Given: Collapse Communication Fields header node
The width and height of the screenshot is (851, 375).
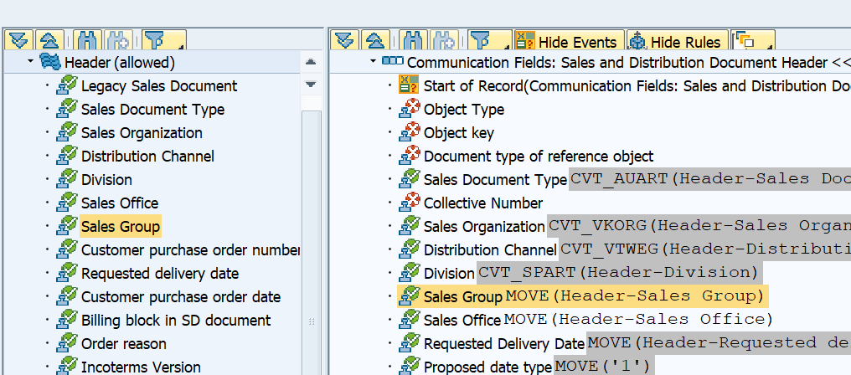Looking at the screenshot, I should pos(373,61).
